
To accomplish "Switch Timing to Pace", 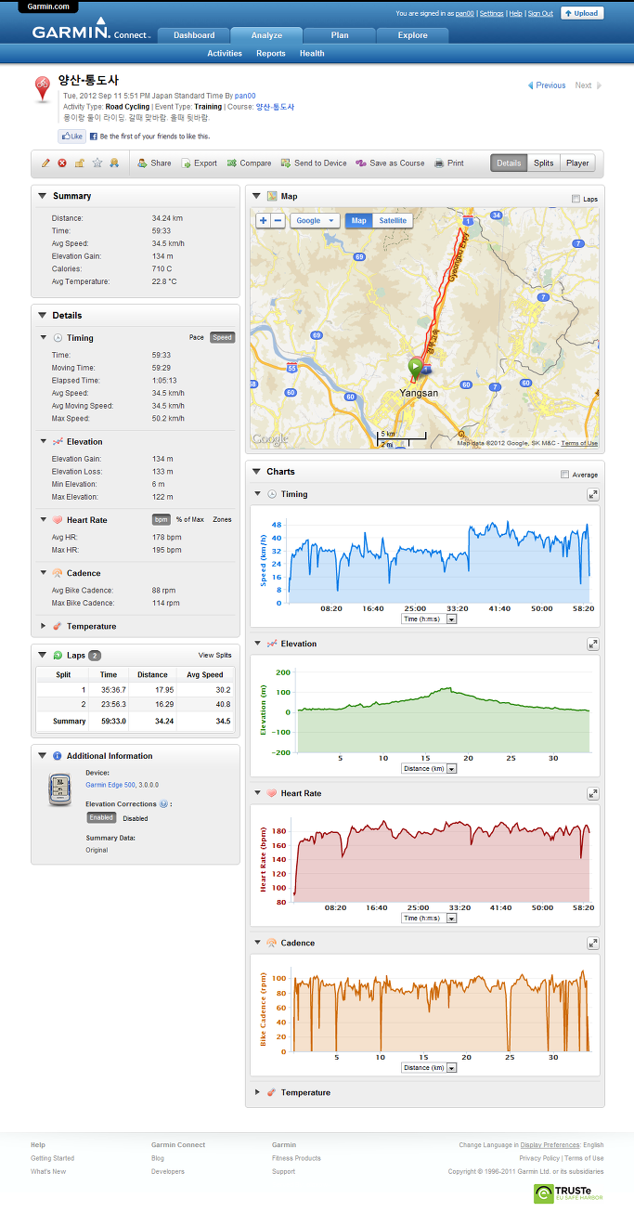I will [x=197, y=337].
